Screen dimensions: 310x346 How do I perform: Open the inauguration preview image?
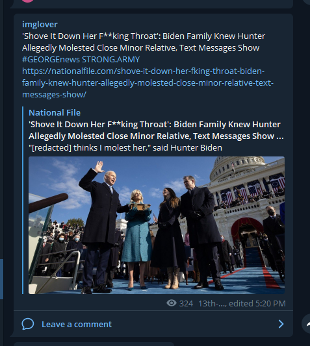point(157,225)
